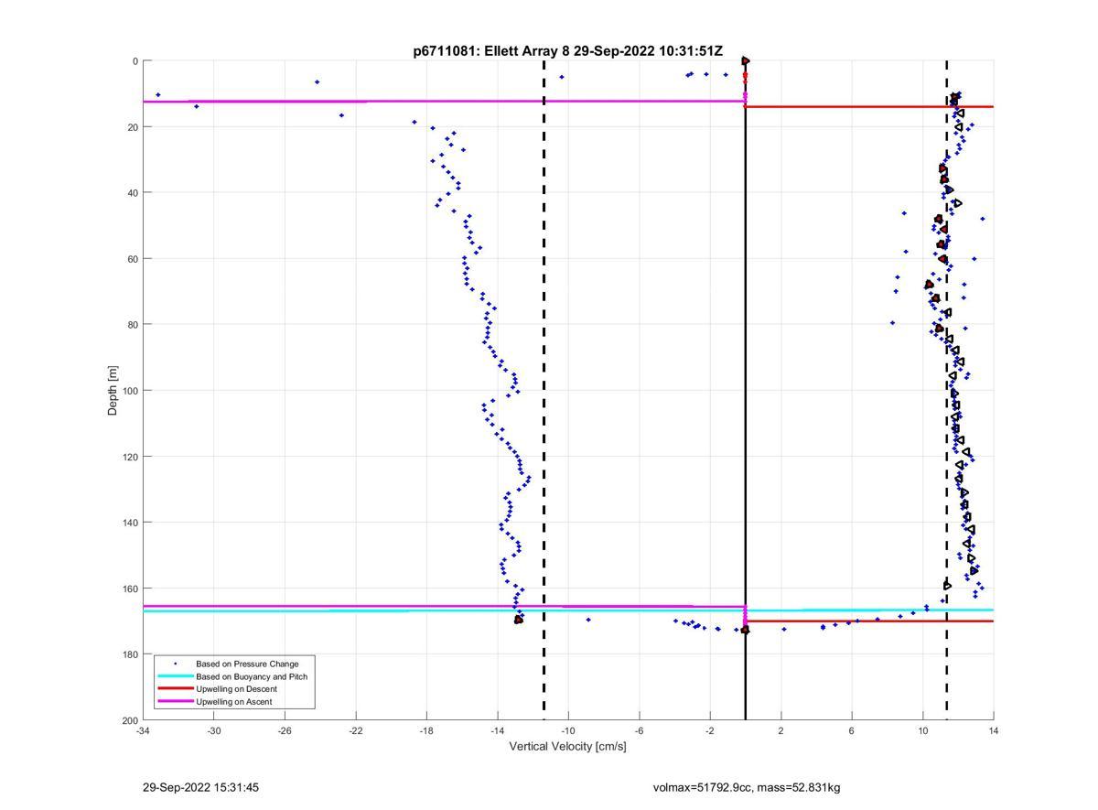Click x-axis tick label -2
This screenshot has width=1098, height=810.
[710, 730]
